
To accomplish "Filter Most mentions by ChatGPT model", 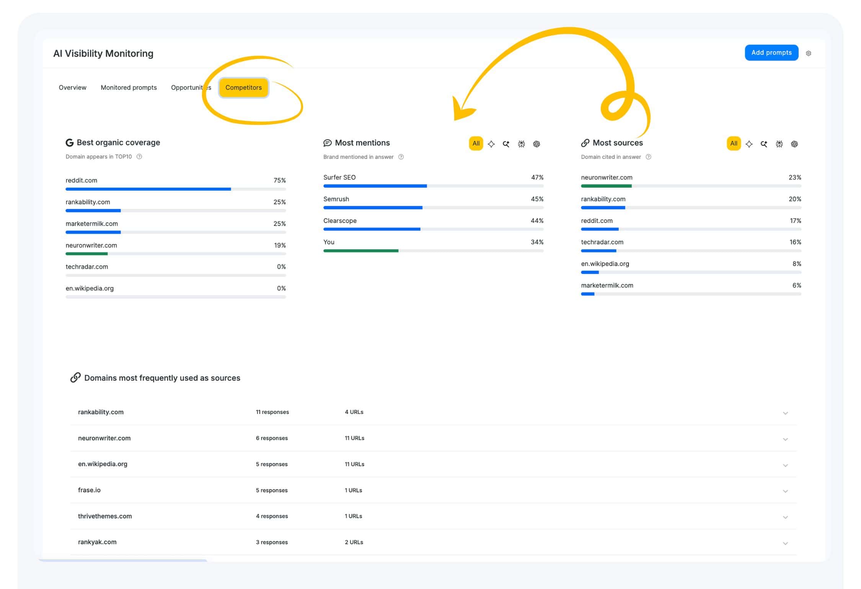I will (536, 144).
